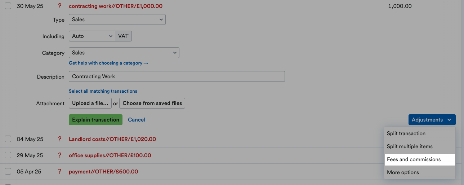Choose Split transaction from Adjustments menu
Image resolution: width=464 pixels, height=185 pixels.
click(406, 133)
